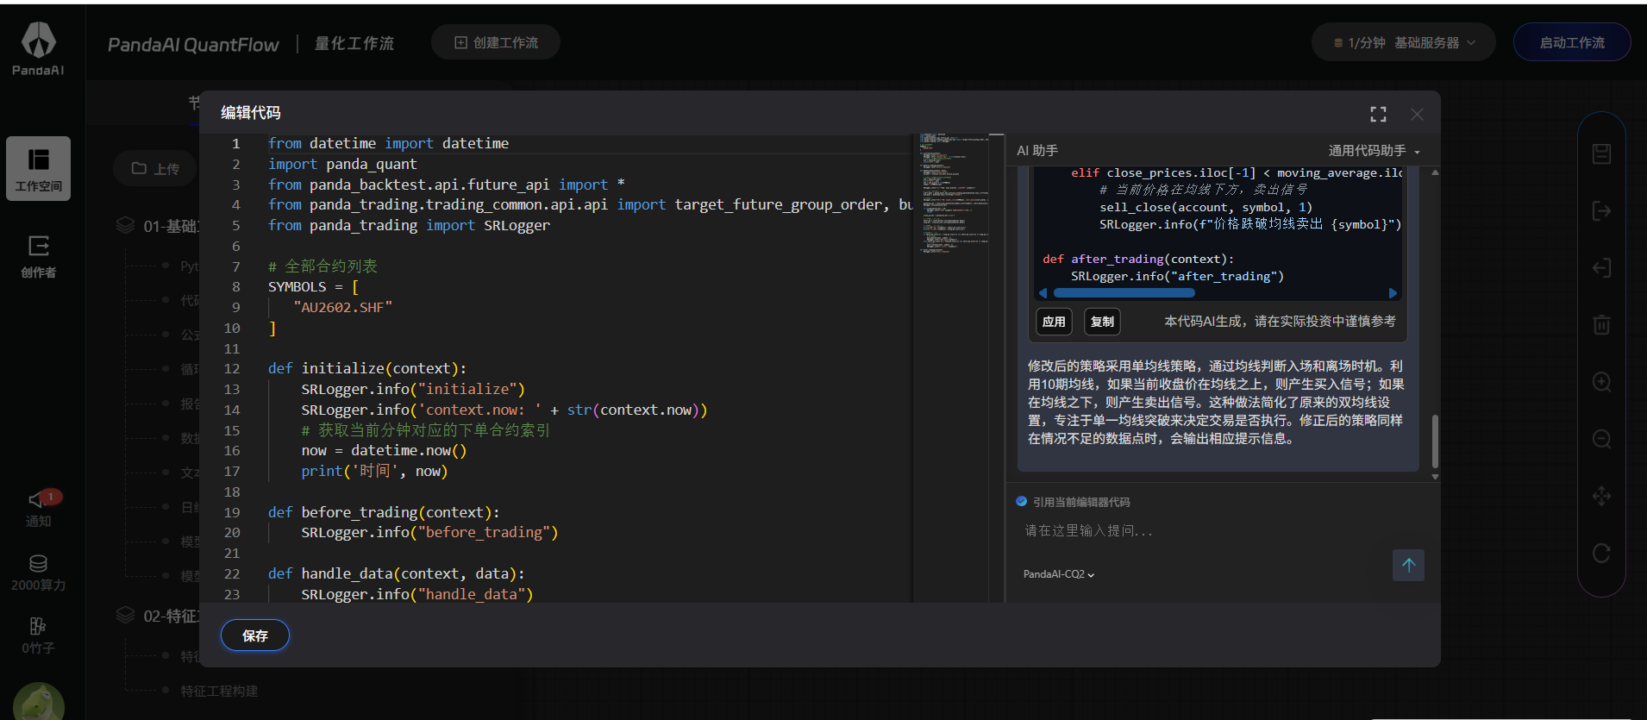Click 'def handle_data(context, data):' on line 22

pyautogui.click(x=396, y=573)
